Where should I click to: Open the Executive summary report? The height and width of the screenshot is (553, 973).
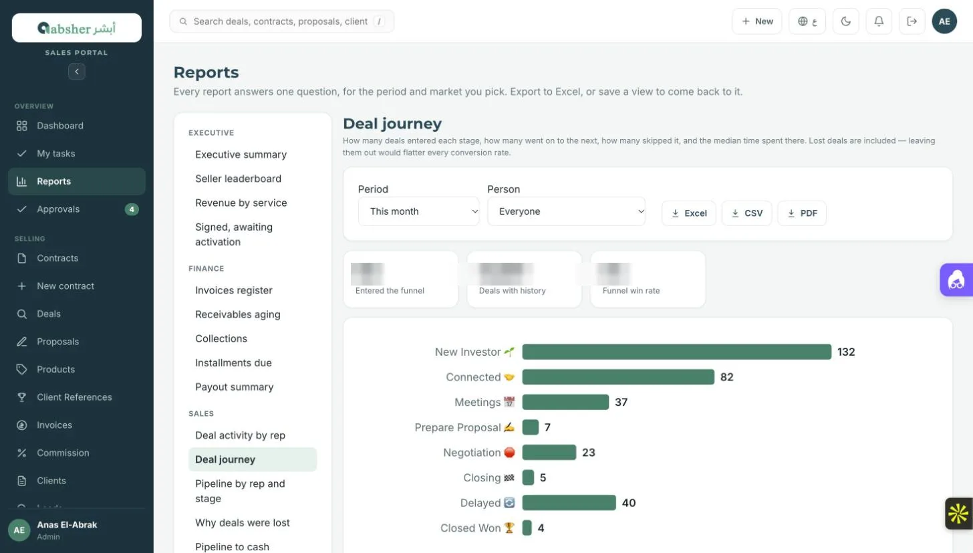(253, 154)
